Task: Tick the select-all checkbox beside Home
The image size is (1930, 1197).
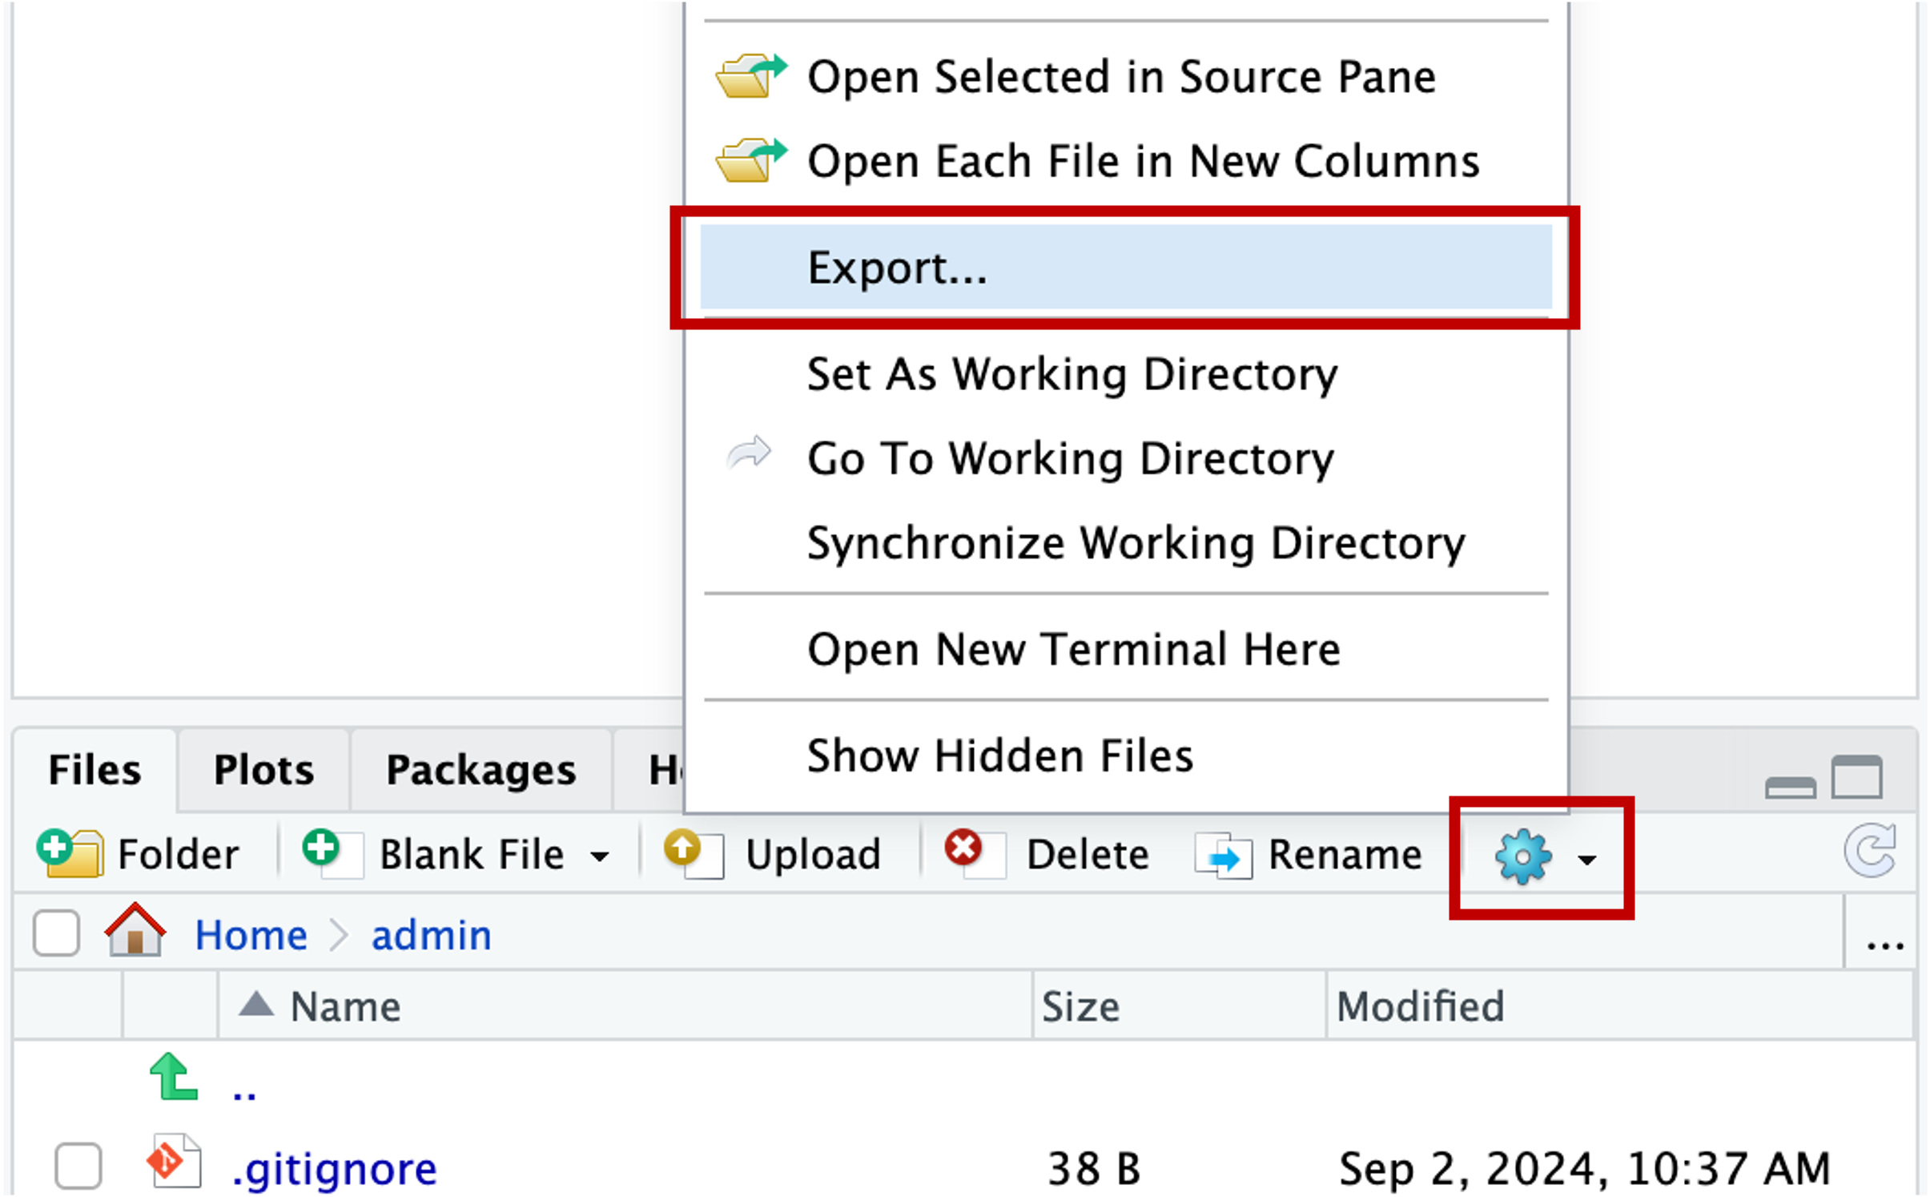Action: pyautogui.click(x=56, y=933)
